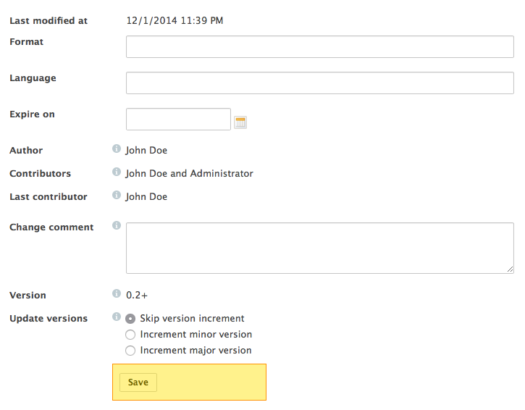
Task: Click the info icon beside Version
Action: (x=116, y=293)
